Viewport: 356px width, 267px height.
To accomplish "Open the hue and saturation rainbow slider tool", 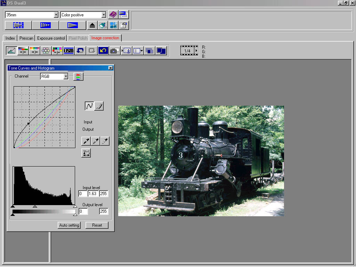I will click(35, 51).
